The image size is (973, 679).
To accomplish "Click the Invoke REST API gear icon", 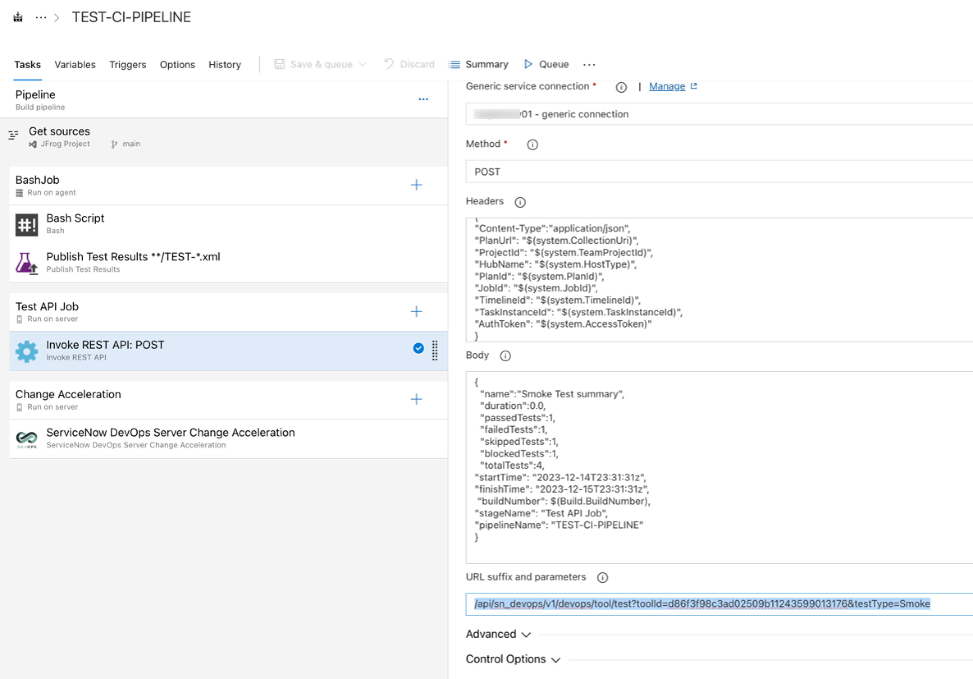I will pos(27,351).
